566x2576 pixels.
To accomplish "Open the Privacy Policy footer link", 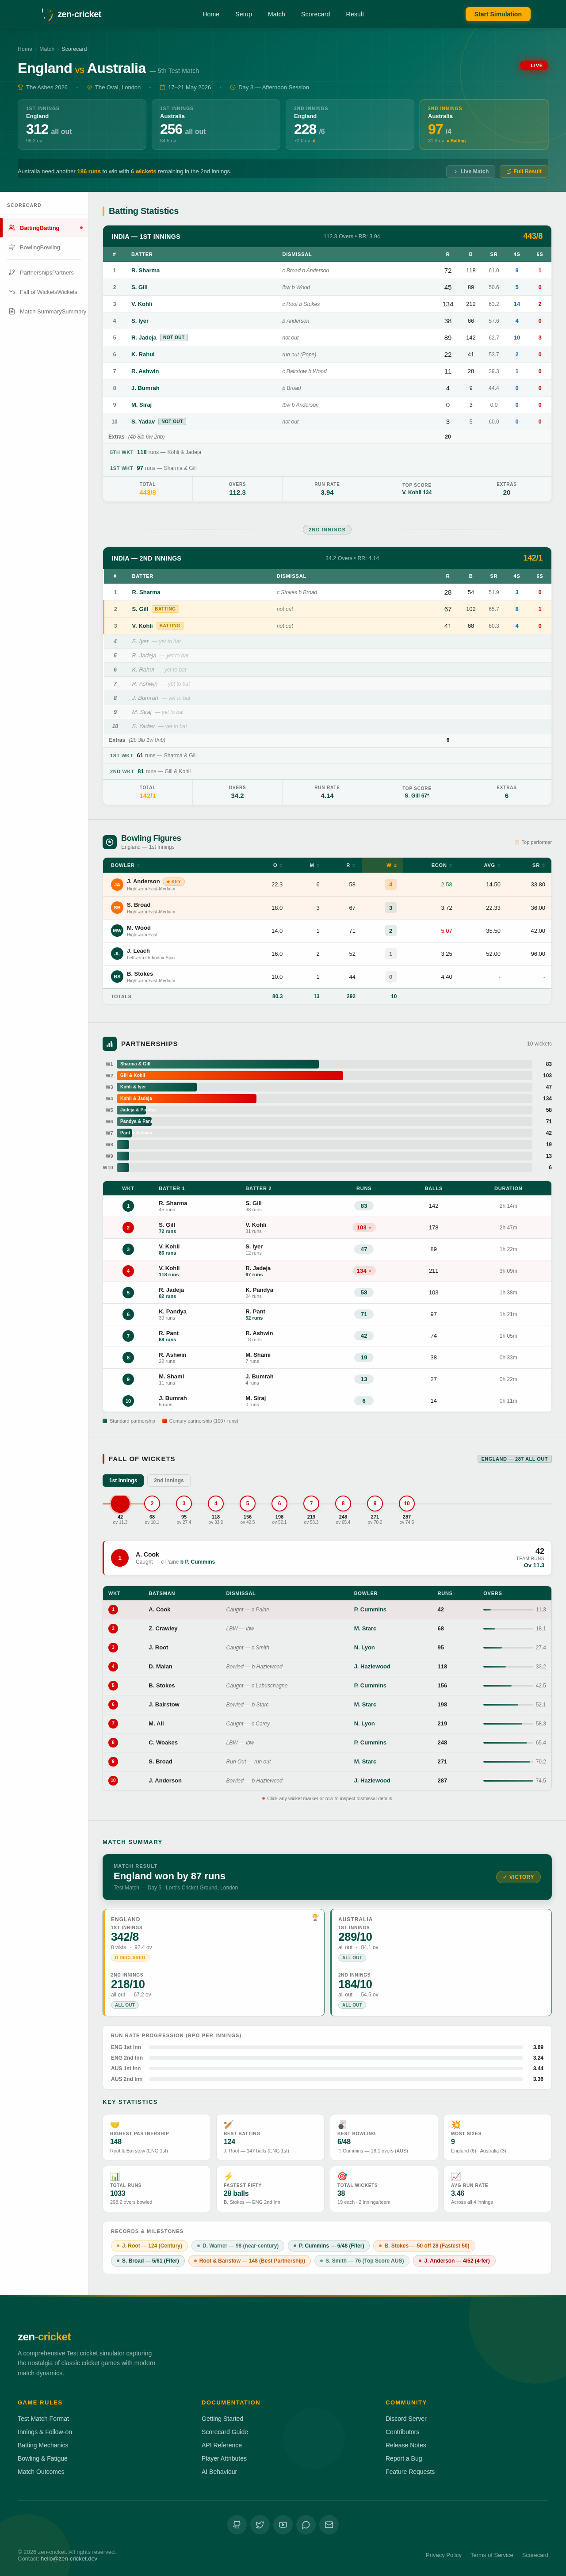I will pos(444,2555).
